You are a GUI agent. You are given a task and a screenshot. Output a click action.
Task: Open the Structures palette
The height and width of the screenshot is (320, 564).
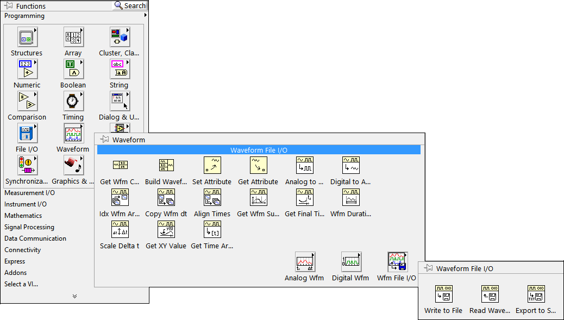(x=28, y=37)
